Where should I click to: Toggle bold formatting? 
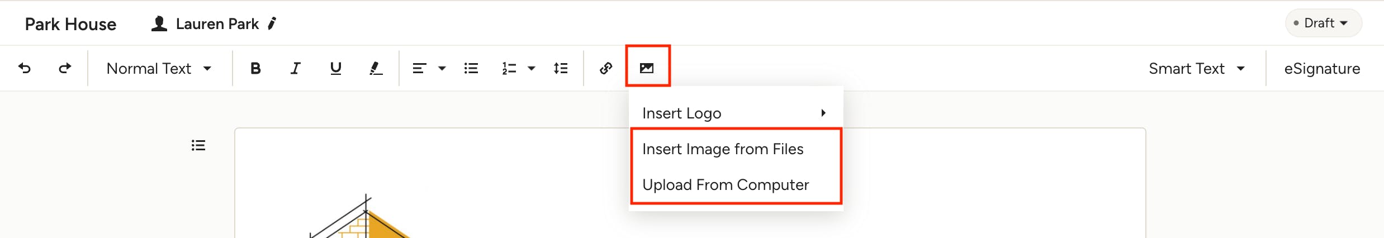point(255,68)
